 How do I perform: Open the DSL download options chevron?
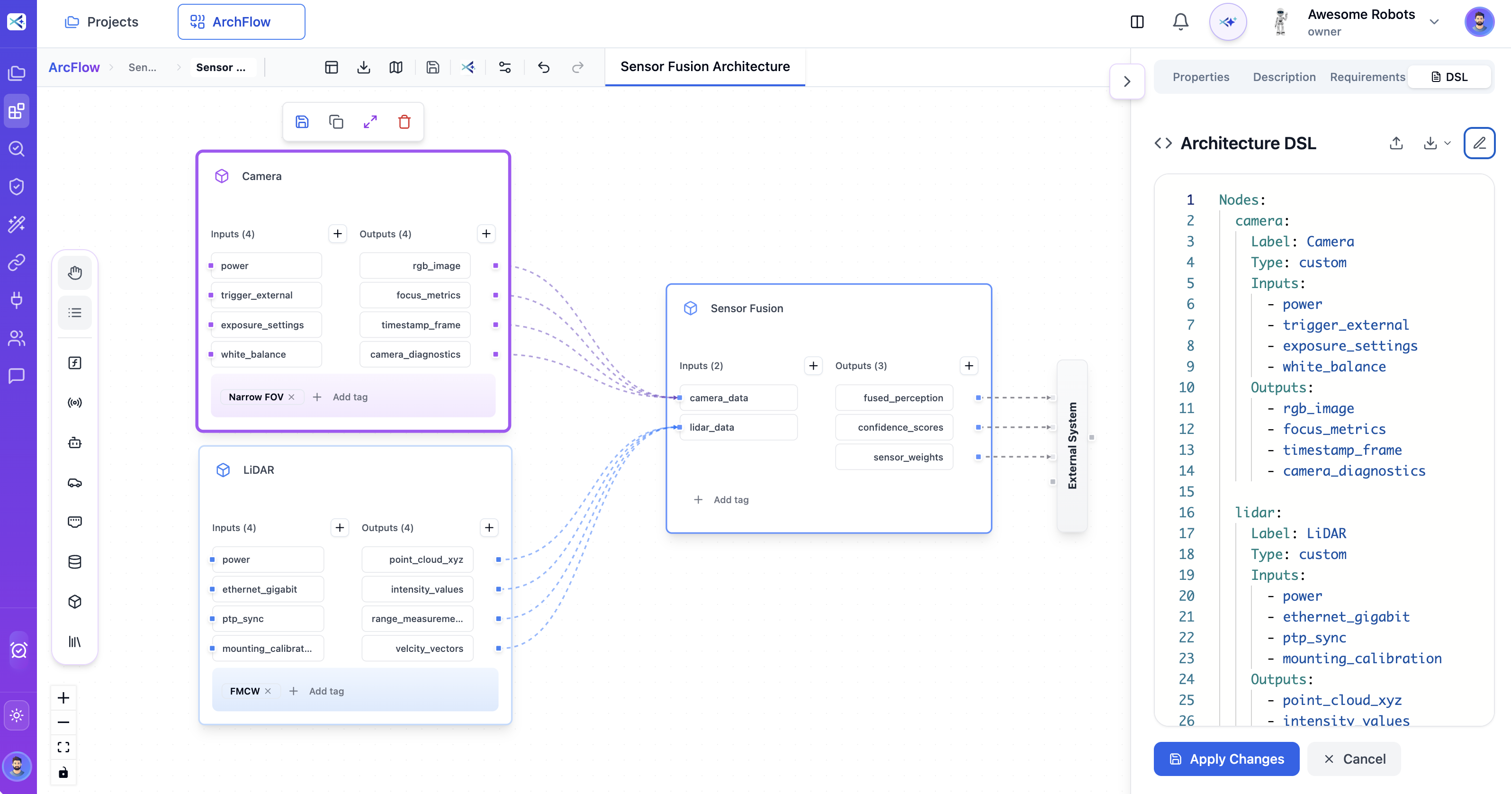tap(1448, 144)
